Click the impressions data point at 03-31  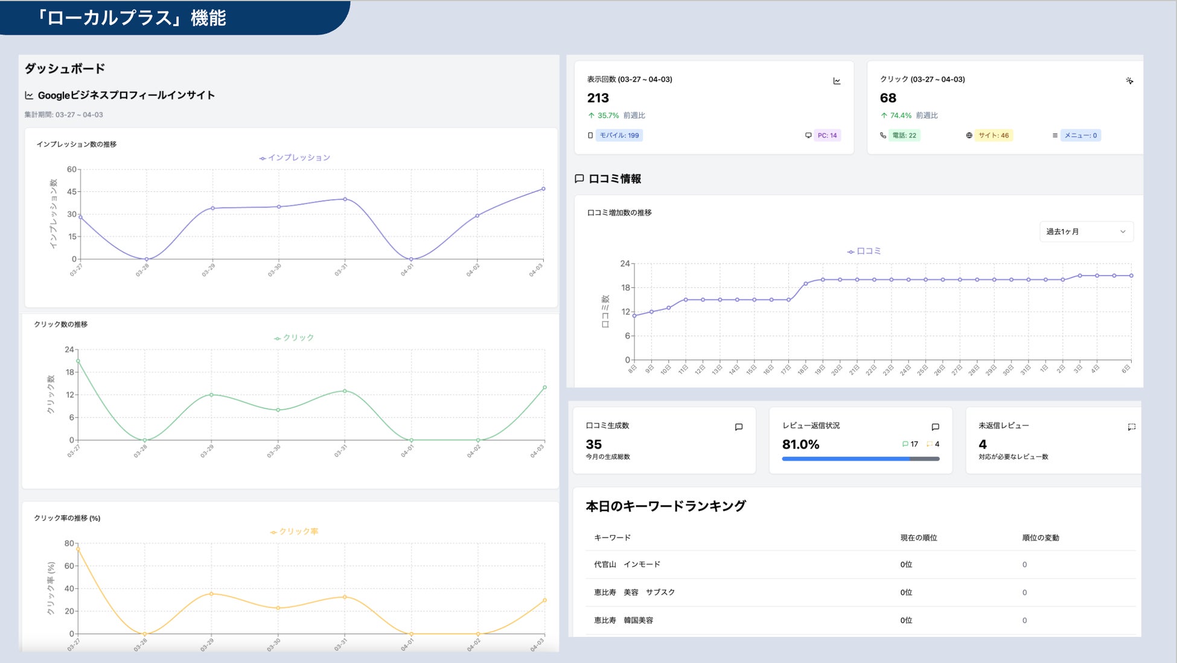[345, 199]
